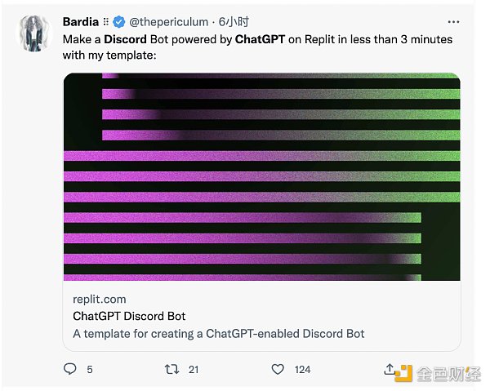
Task: Click the display name Bardia
Action: point(81,22)
